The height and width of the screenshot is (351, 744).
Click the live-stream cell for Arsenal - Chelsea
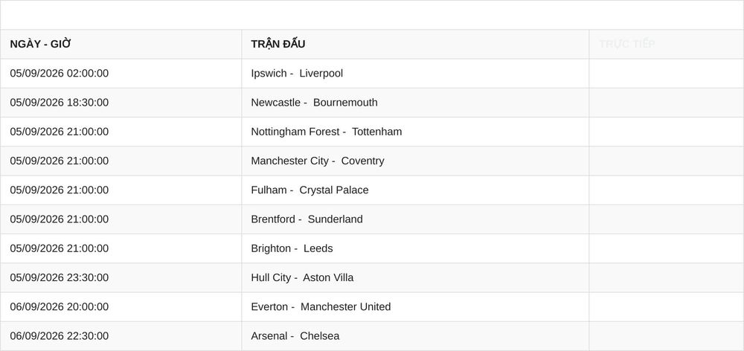tap(666, 336)
